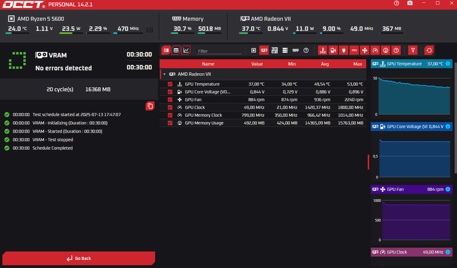Select the temperature sensors filter icon
This screenshot has width=457, height=268.
323,50
